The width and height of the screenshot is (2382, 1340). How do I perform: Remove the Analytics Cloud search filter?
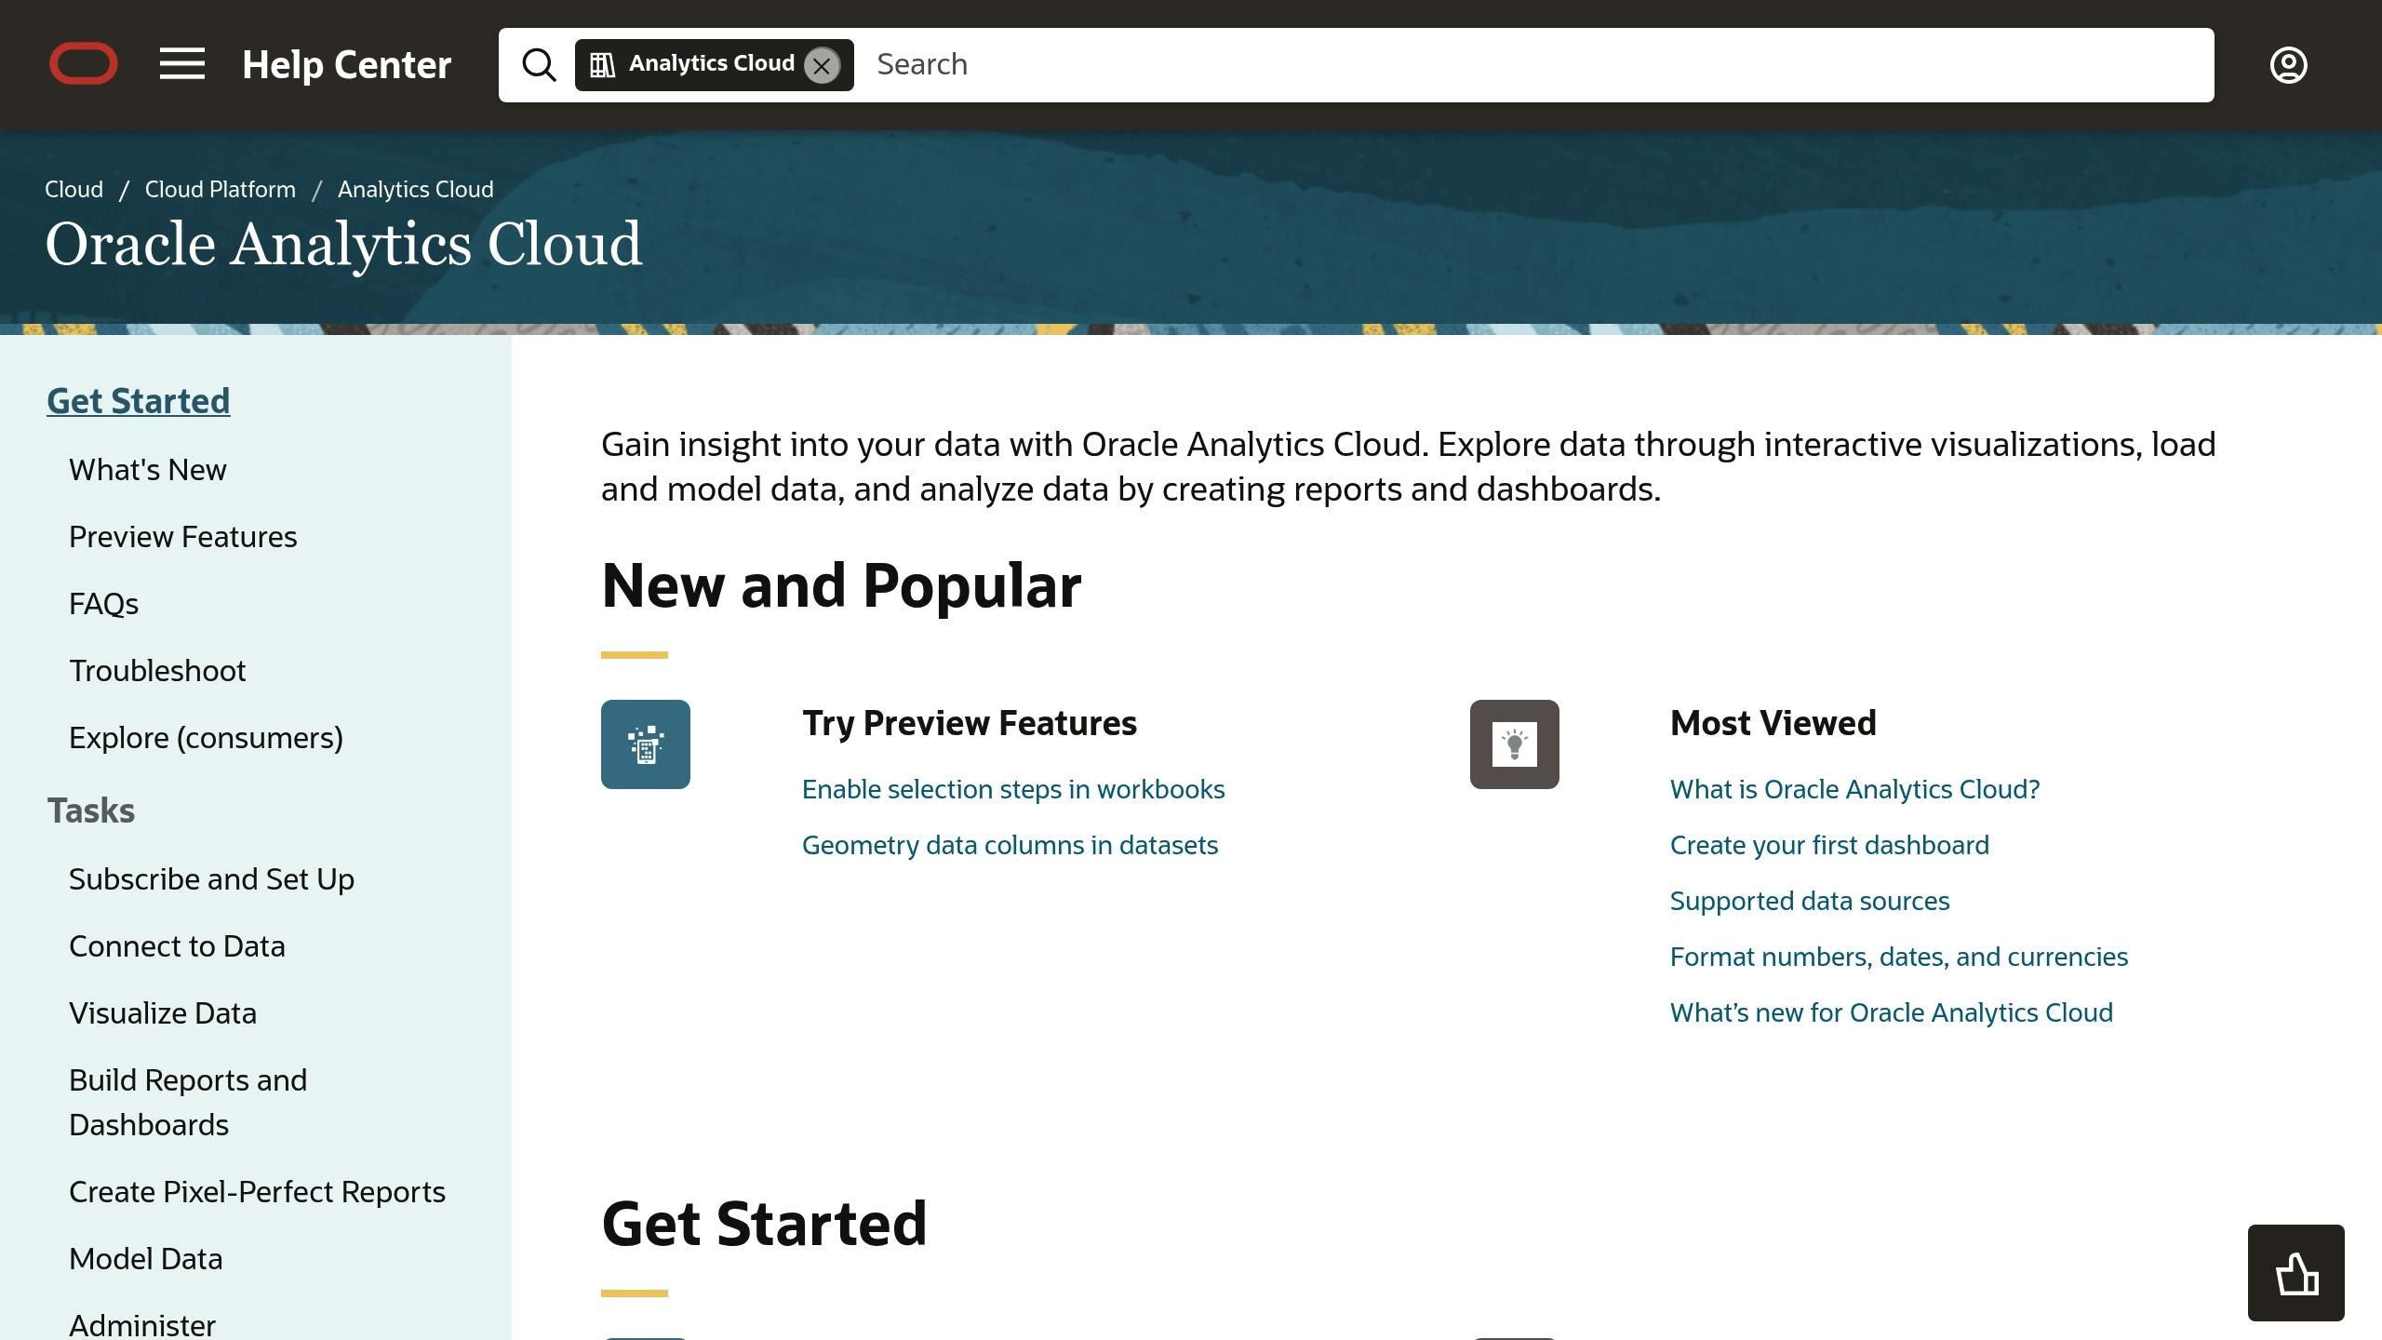pos(822,65)
